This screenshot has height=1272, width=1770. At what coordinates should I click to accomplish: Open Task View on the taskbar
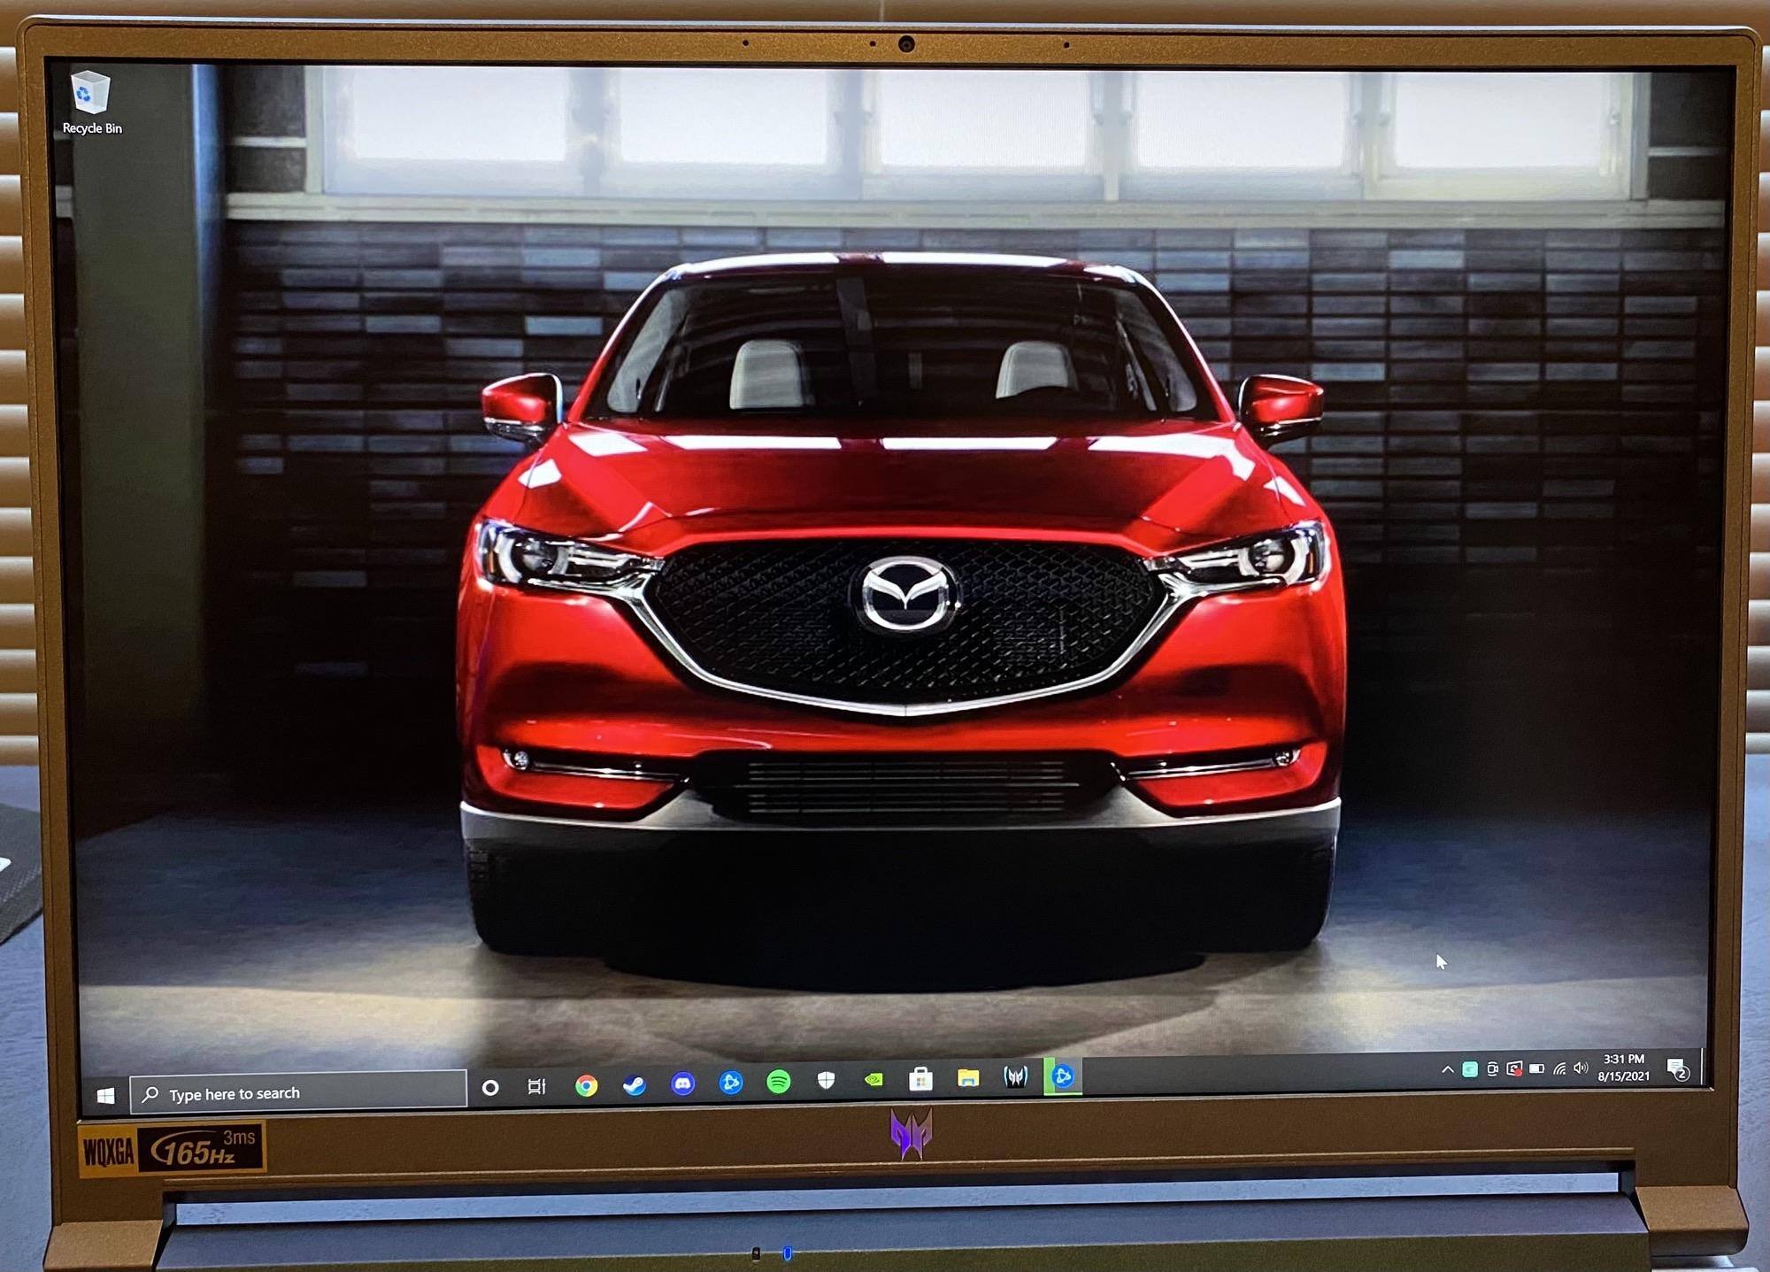coord(537,1086)
